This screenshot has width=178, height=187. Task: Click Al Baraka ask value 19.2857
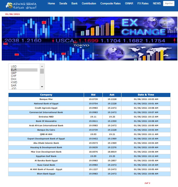pos(112,161)
